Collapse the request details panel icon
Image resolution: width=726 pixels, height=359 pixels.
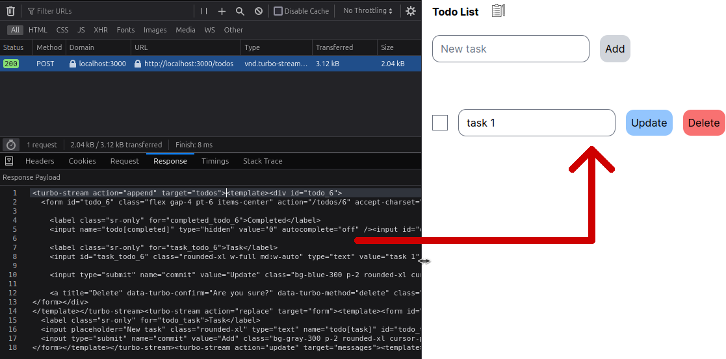[9, 161]
